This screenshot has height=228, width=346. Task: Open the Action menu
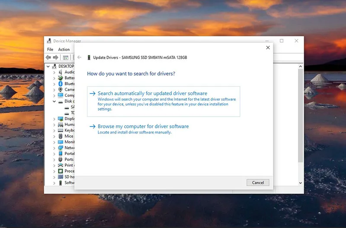(x=64, y=50)
